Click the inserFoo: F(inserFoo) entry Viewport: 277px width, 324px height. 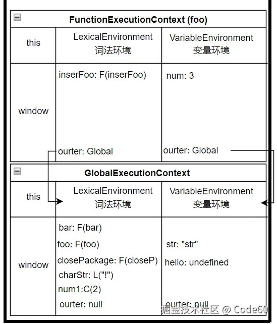[102, 75]
